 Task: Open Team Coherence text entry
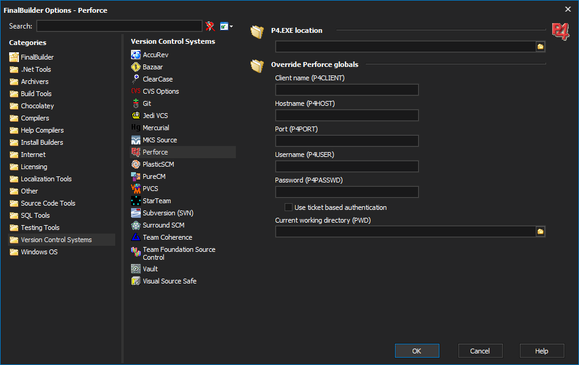pyautogui.click(x=167, y=237)
